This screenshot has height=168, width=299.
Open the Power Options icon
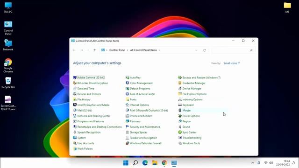pos(180,116)
